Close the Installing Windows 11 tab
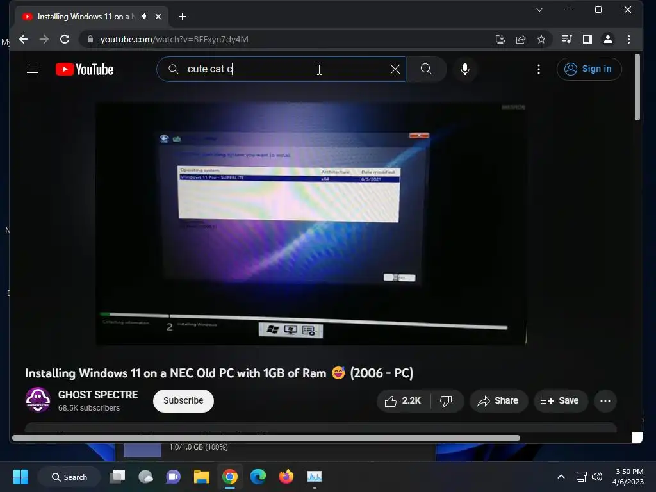This screenshot has height=492, width=656. pyautogui.click(x=158, y=17)
